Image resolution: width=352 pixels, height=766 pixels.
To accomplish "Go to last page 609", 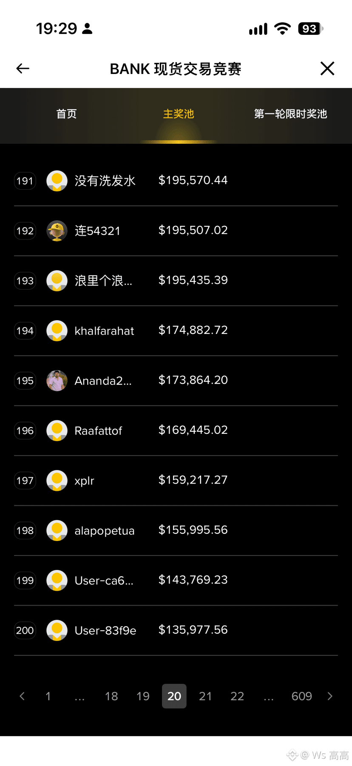I will click(x=302, y=696).
